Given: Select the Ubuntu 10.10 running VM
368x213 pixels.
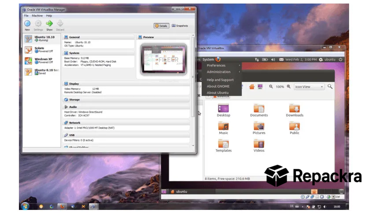Looking at the screenshot, I should [x=41, y=39].
